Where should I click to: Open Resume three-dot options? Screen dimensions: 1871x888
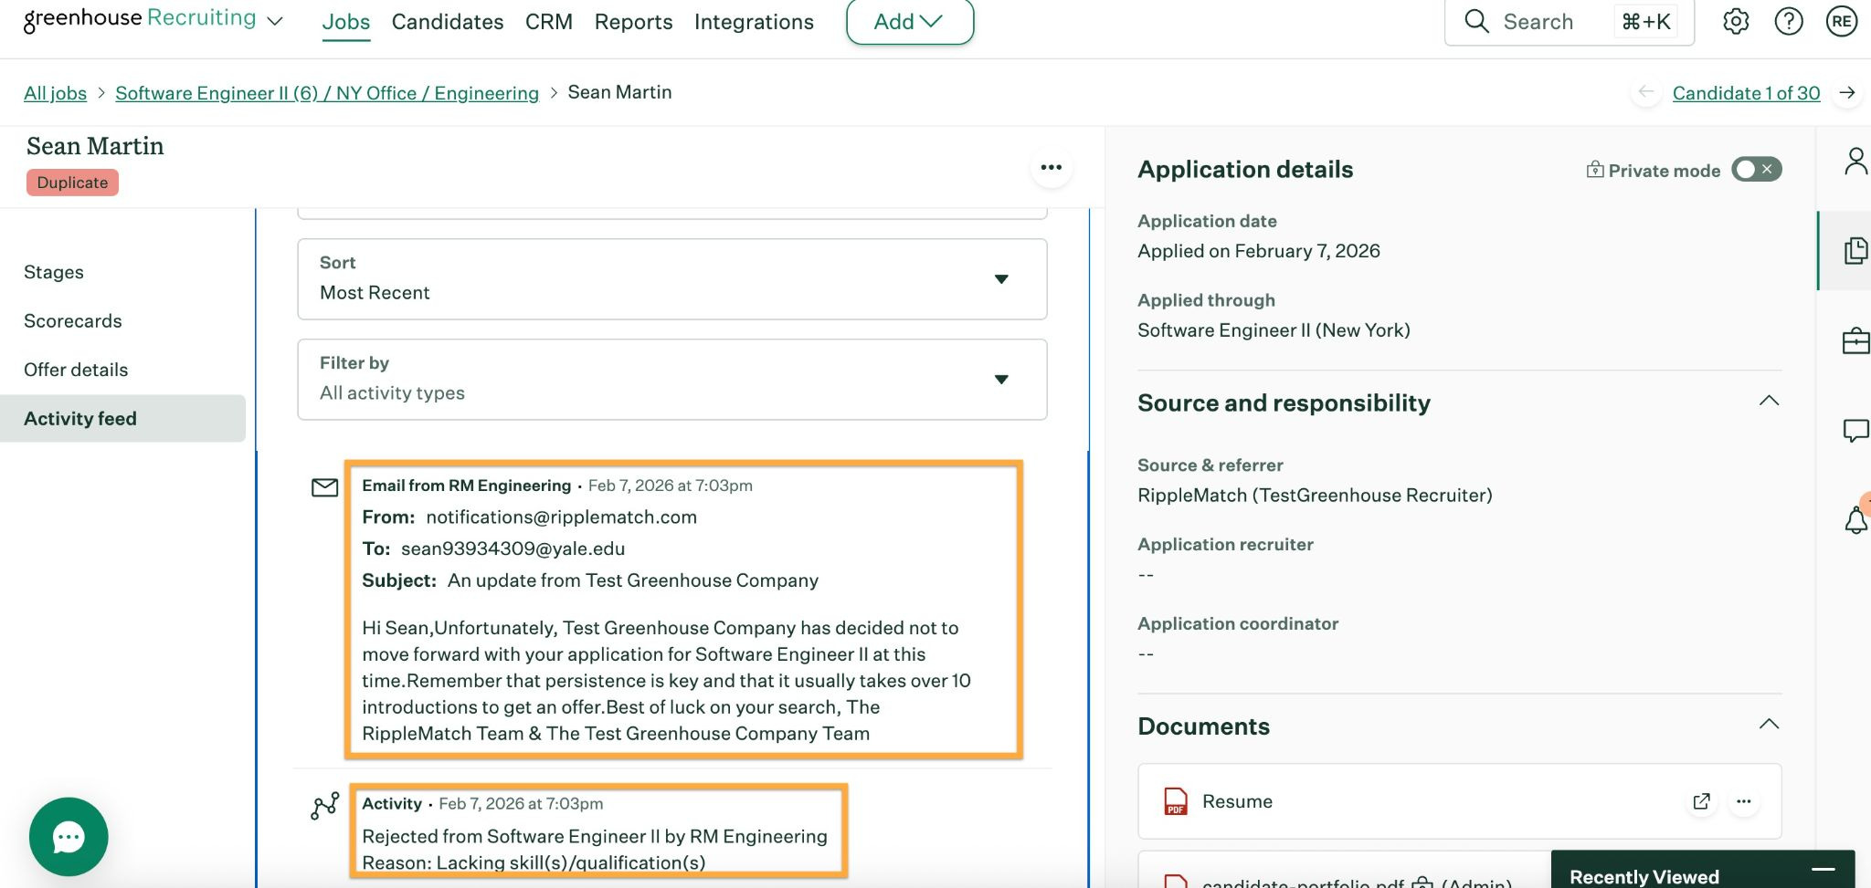click(1744, 801)
